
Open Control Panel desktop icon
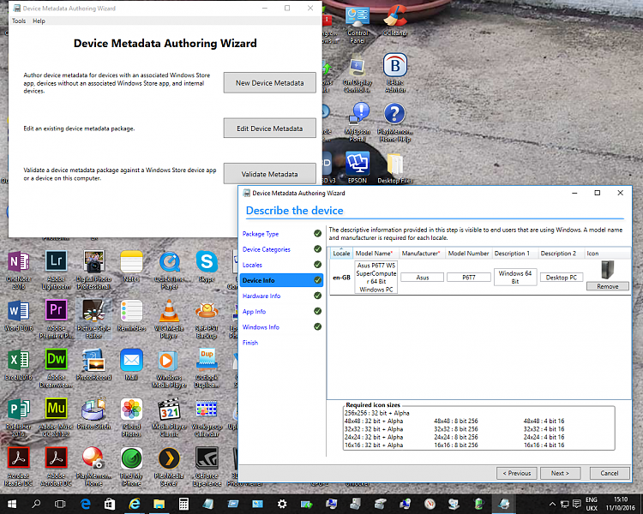[x=358, y=24]
